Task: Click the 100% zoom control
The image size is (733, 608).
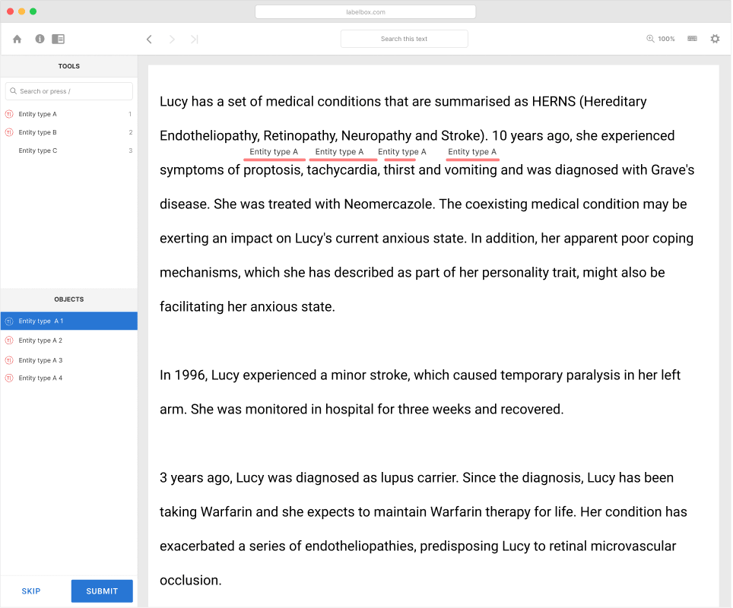Action: click(661, 39)
